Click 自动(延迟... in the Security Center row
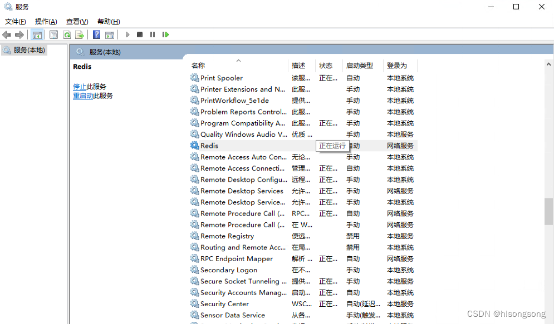 [x=363, y=303]
